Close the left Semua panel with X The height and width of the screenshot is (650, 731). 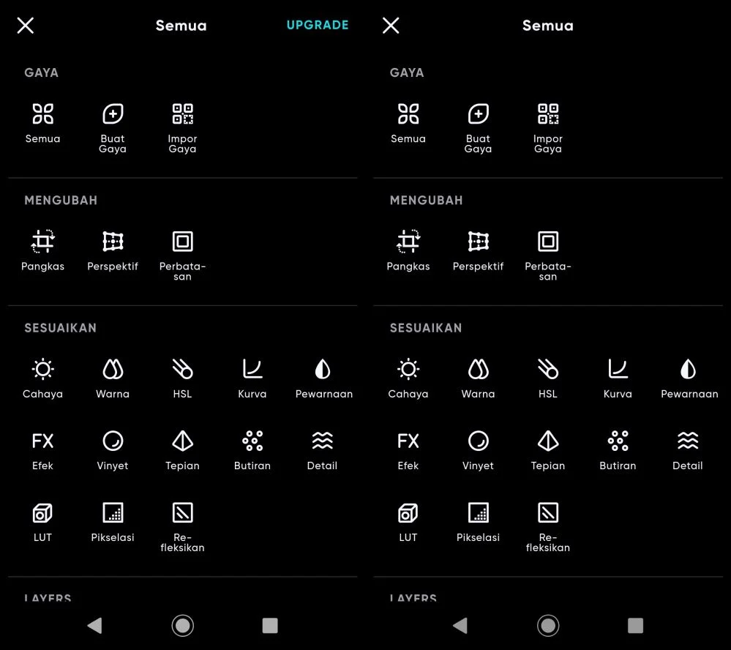tap(26, 26)
